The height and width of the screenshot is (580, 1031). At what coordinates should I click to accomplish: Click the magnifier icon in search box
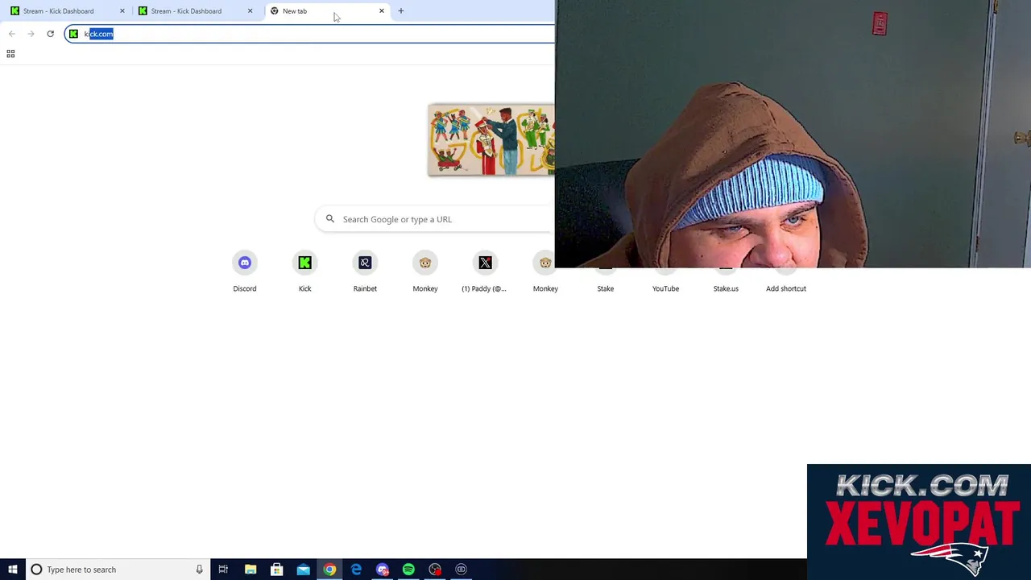(330, 219)
